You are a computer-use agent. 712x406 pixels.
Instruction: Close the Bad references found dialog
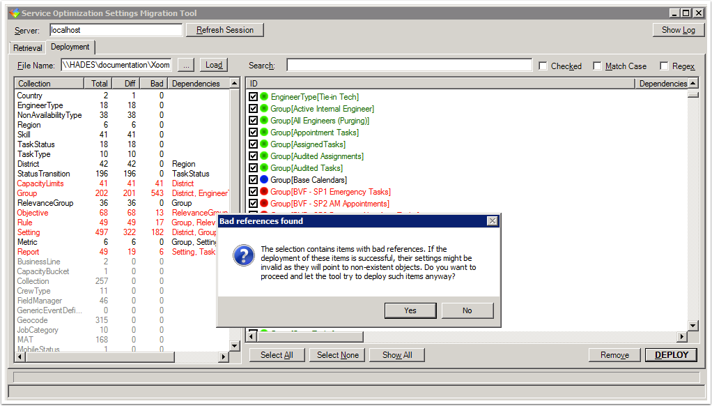492,221
